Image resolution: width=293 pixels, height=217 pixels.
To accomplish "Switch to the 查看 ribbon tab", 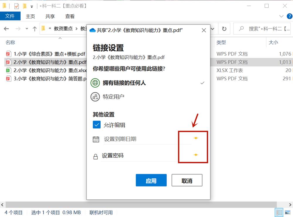I will pyautogui.click(x=70, y=16).
